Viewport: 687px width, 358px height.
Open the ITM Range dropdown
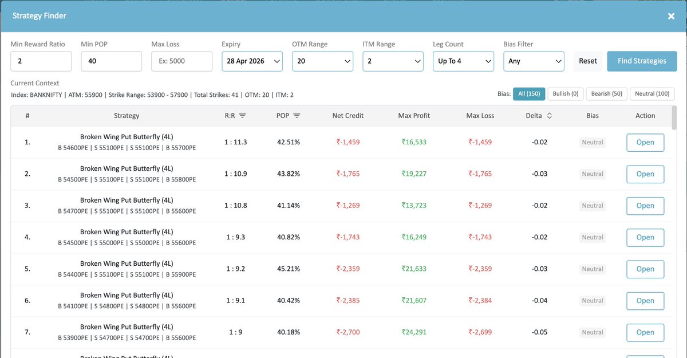point(393,61)
